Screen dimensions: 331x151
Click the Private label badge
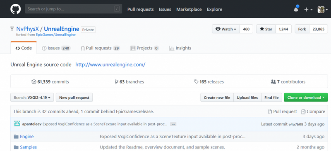[88, 30]
